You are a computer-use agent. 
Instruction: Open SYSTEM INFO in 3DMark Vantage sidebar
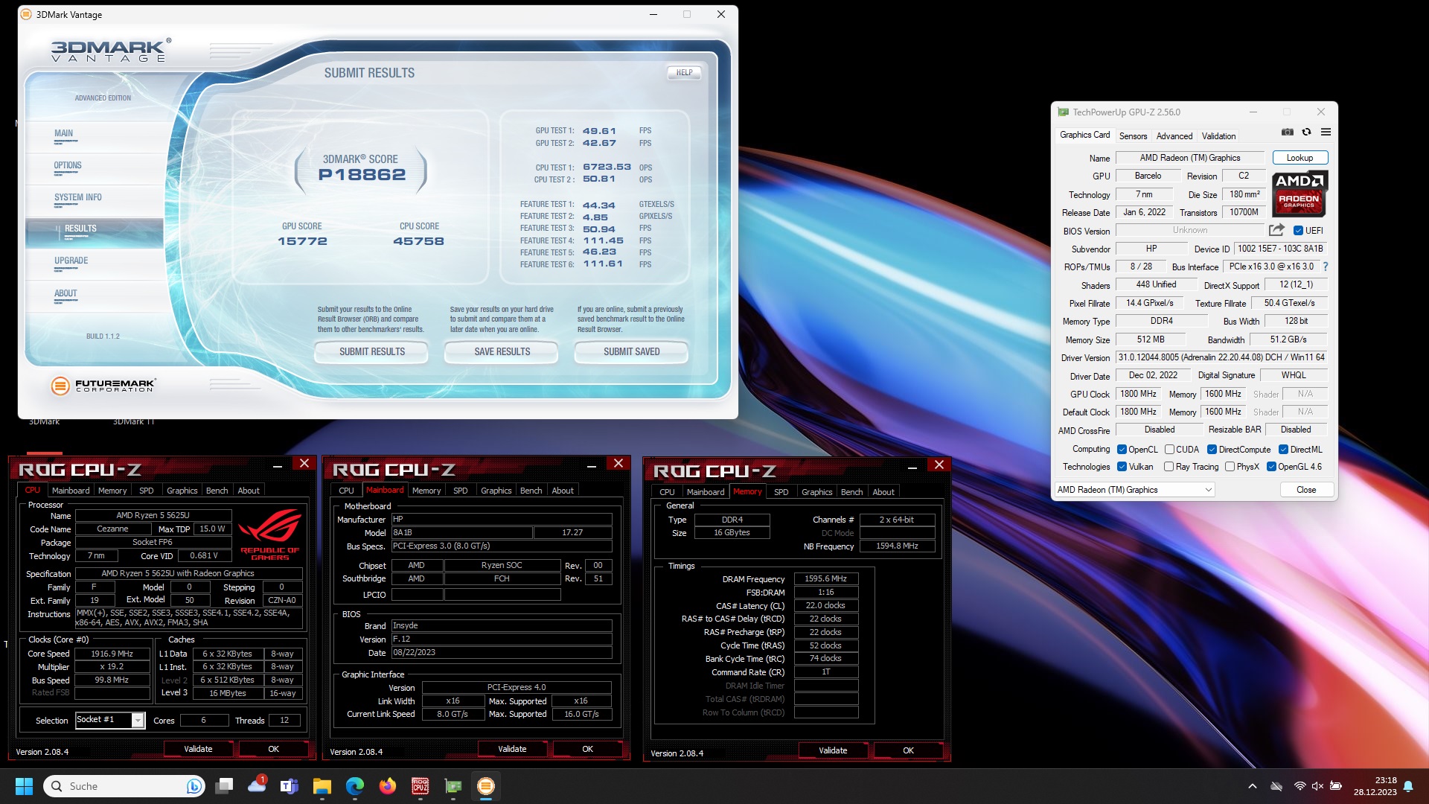coord(78,197)
